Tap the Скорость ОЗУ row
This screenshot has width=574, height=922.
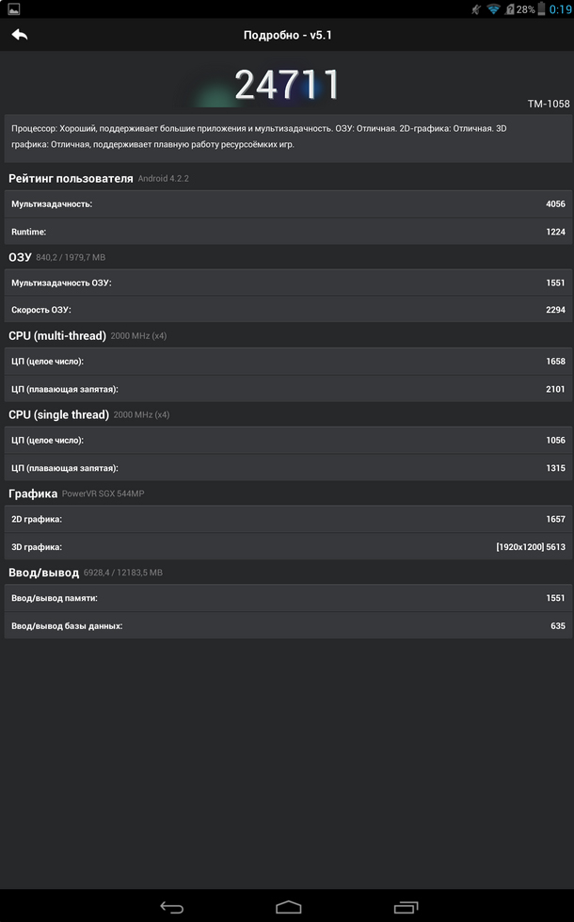click(287, 310)
